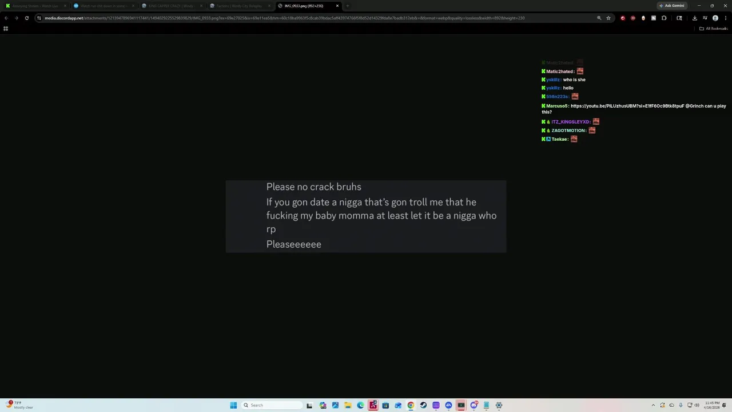The height and width of the screenshot is (412, 732).
Task: Open the Extensions puzzle-piece menu
Action: [x=664, y=18]
